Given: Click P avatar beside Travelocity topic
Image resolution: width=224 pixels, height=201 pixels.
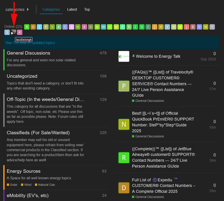Looking at the screenshot, I should pos(124,86).
